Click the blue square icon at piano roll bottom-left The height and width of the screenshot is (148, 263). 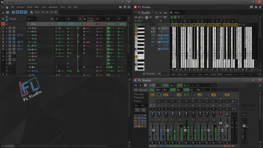click(x=136, y=74)
